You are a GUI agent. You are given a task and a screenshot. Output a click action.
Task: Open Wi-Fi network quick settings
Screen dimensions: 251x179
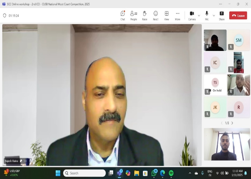(217, 173)
